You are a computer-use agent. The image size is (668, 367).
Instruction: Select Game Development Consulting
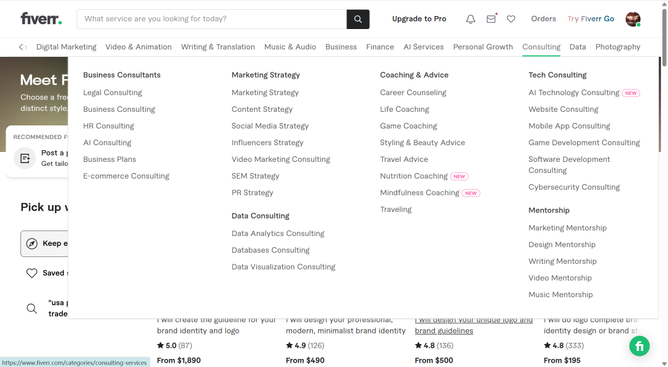pos(584,142)
